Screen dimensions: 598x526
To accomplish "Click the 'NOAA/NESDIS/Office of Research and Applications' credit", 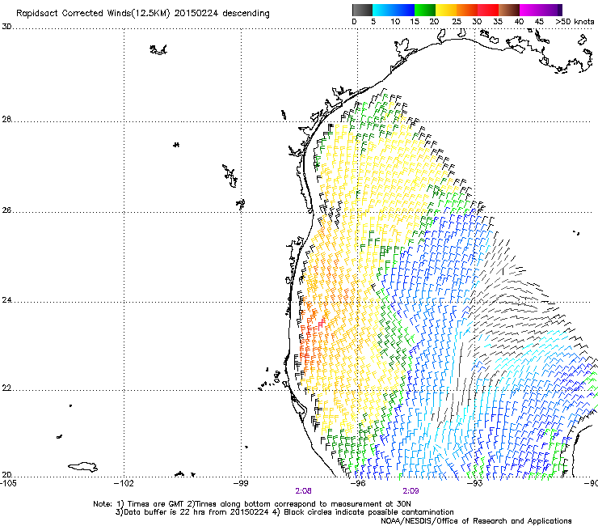I will pos(476,521).
